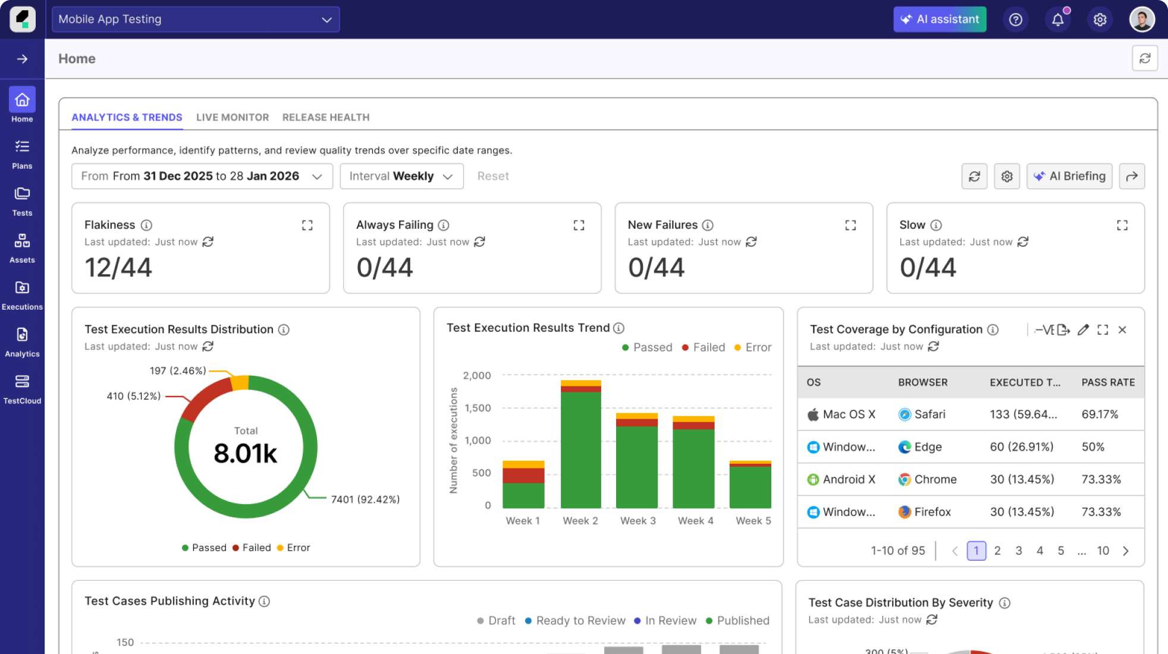Refresh the Flakiness widget data
The height and width of the screenshot is (654, 1168).
click(207, 242)
